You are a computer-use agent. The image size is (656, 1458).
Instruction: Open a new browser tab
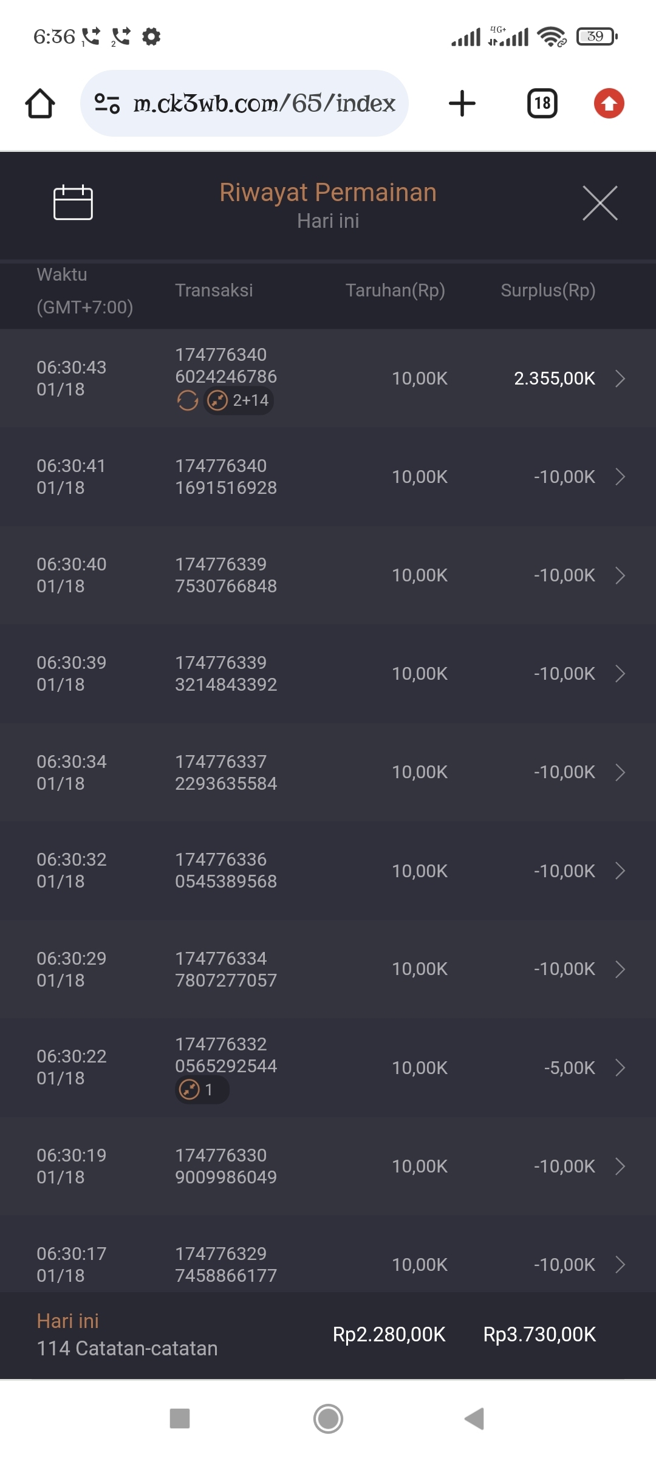462,103
